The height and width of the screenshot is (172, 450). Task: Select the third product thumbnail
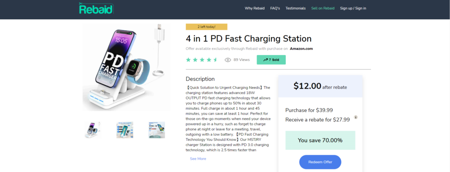pos(157,130)
